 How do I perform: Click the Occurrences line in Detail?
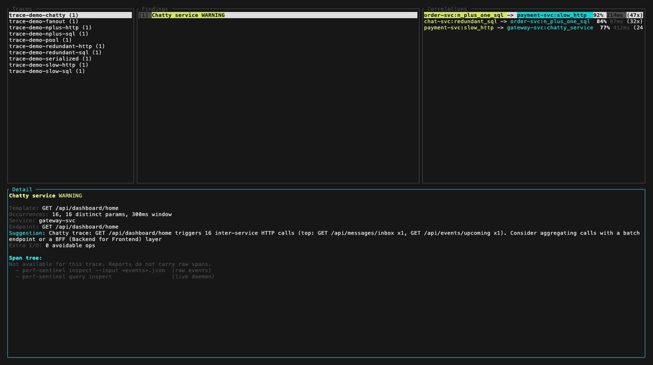(90, 214)
